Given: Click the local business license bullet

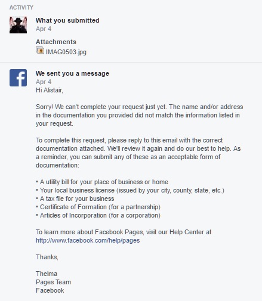Looking at the screenshot, I should click(x=130, y=190).
